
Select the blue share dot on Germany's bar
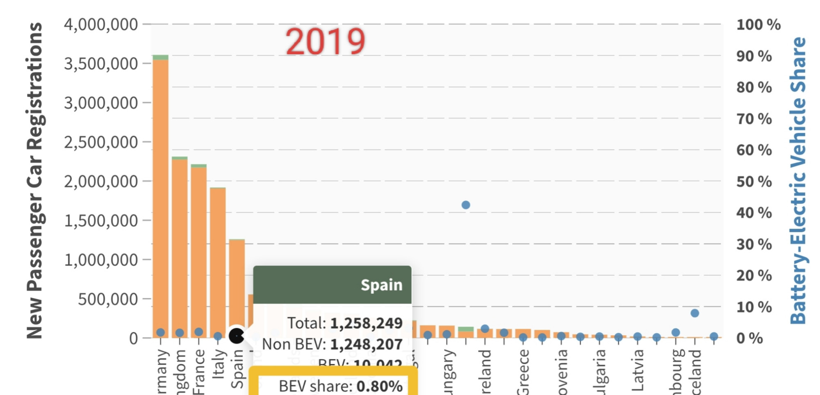[x=161, y=332]
